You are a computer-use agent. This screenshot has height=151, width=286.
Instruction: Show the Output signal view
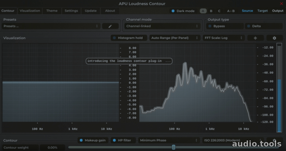pos(277,11)
